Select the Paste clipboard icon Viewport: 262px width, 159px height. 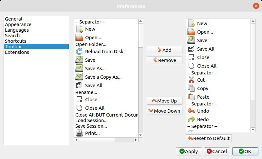coord(191,97)
